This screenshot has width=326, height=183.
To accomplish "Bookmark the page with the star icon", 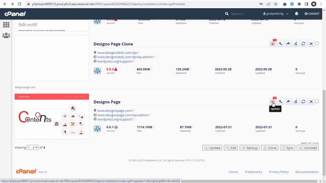I will tap(276, 4).
